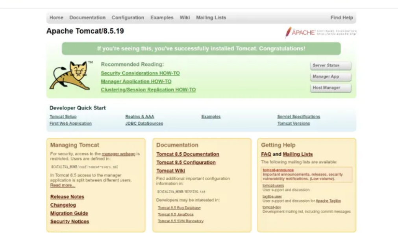Open the Release Notes link
398x233 pixels.
(x=67, y=197)
